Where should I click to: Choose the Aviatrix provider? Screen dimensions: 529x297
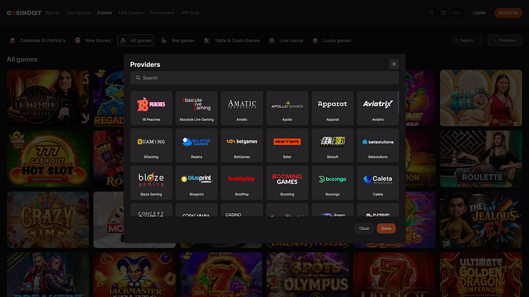[x=378, y=108]
